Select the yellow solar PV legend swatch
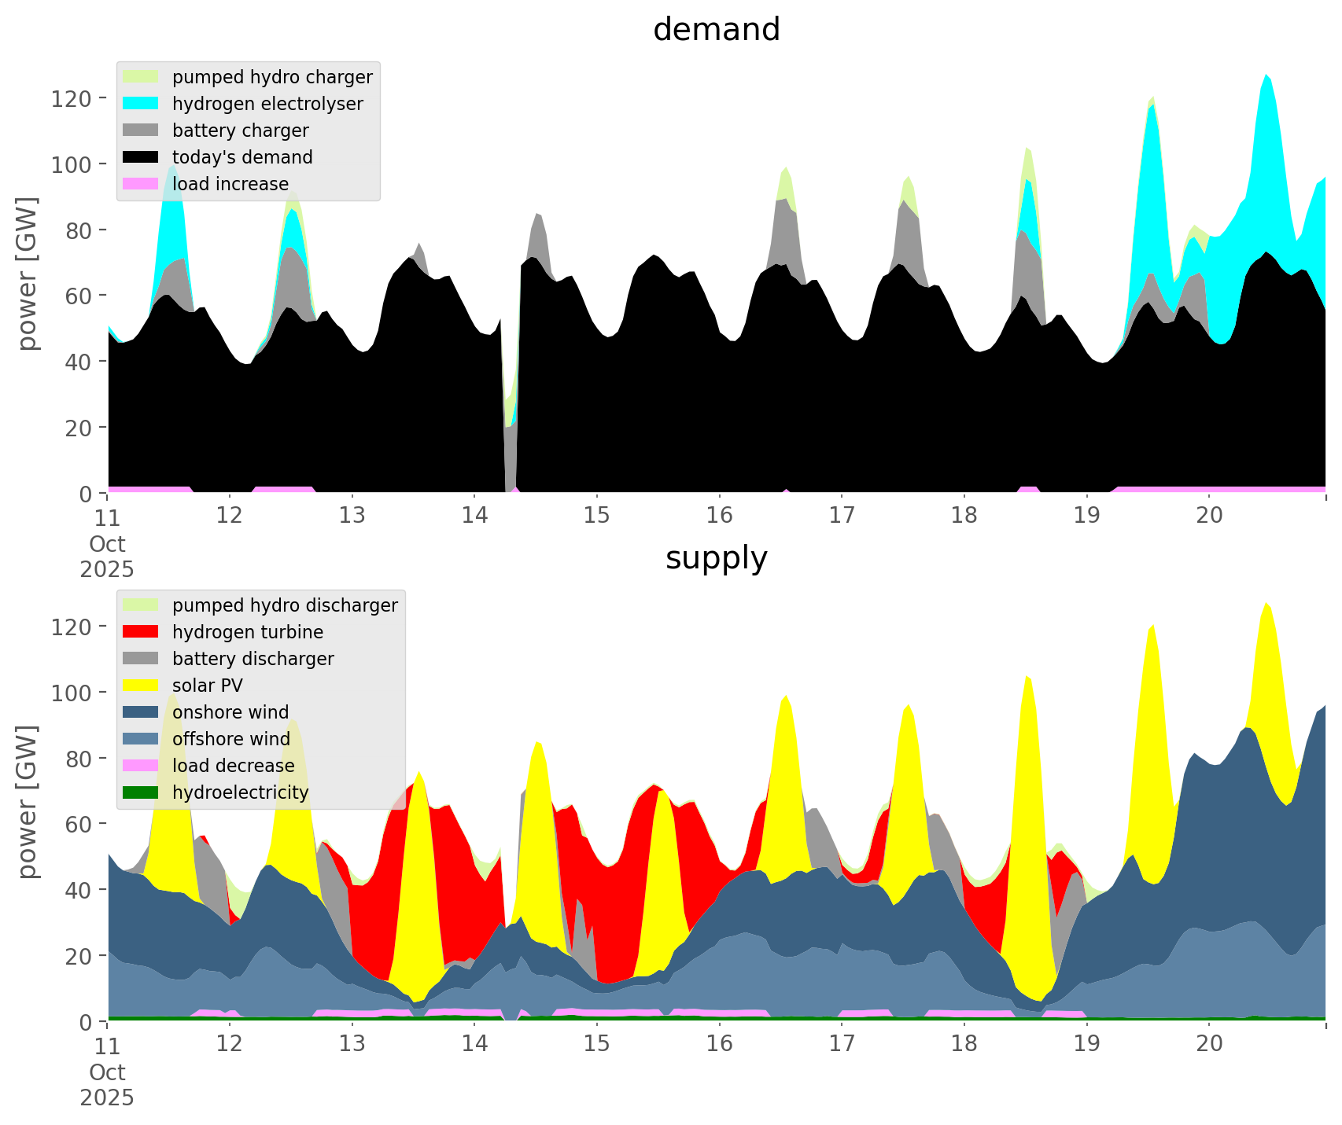The image size is (1342, 1125). (x=141, y=686)
